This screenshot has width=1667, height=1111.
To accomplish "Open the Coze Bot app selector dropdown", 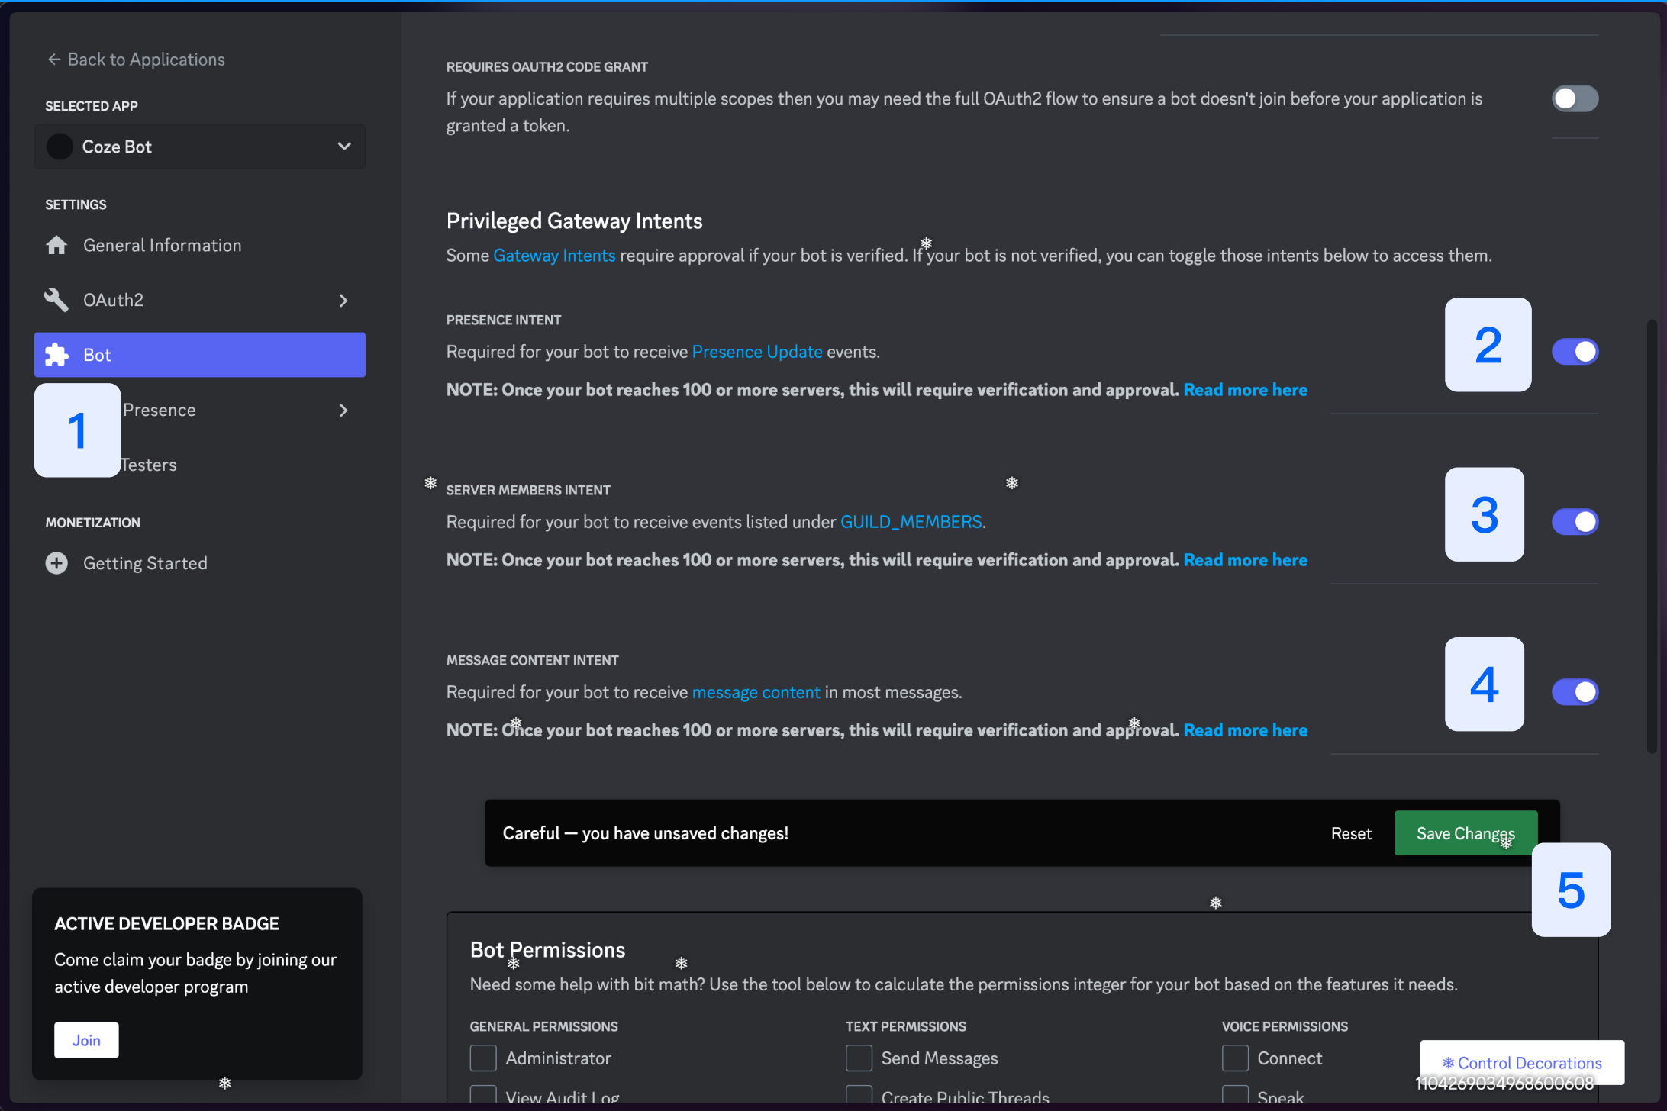I will pyautogui.click(x=344, y=147).
